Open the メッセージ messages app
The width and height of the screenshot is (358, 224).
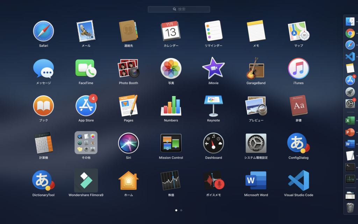(x=43, y=69)
